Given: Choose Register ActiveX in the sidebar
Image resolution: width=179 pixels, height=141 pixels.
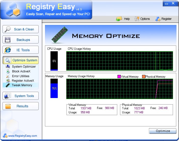Looking at the screenshot, I should 23,81.
